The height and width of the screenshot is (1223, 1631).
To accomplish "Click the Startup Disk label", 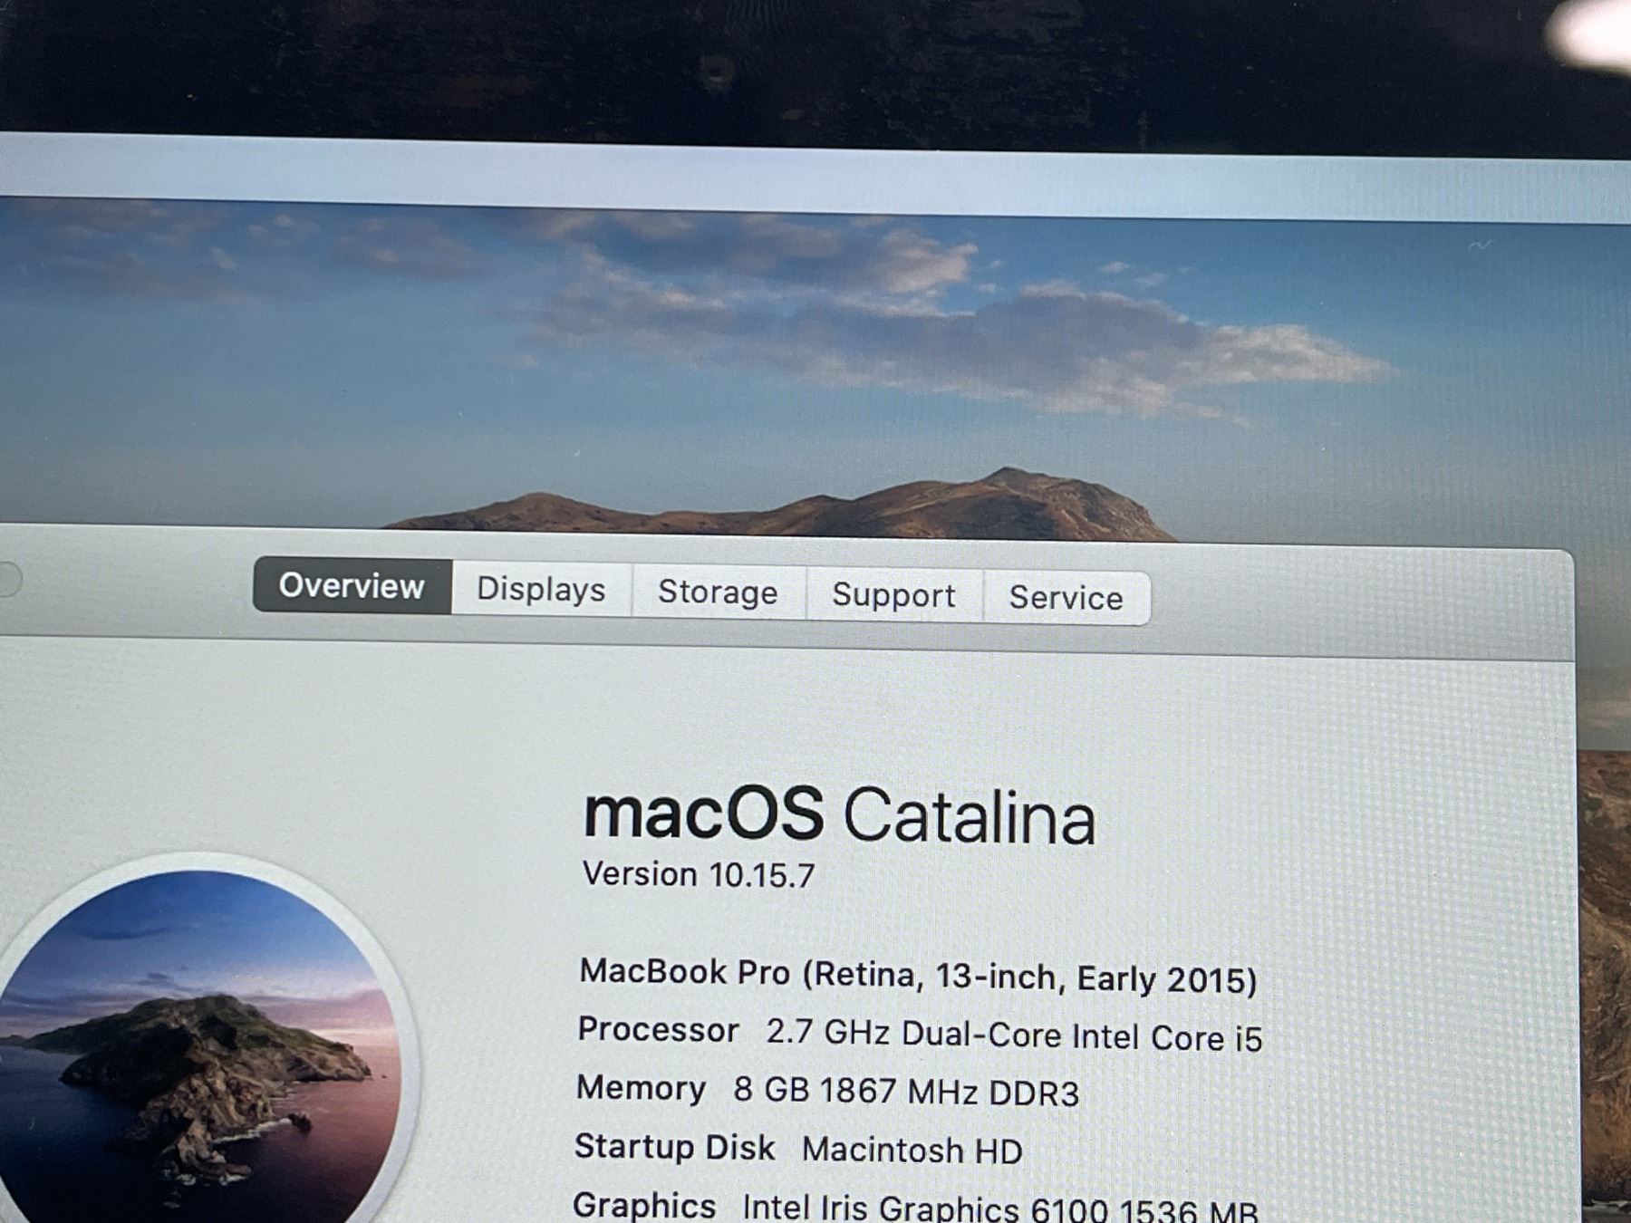I will point(674,1147).
